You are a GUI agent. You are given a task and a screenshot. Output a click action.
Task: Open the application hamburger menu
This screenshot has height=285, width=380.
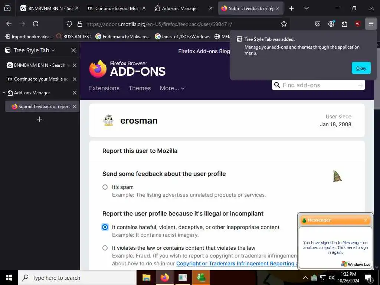(x=371, y=24)
